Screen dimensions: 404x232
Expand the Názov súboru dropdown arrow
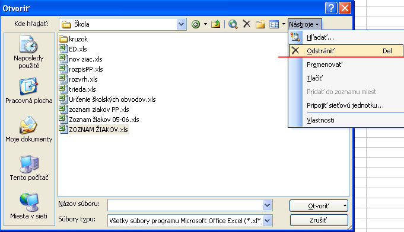click(268, 205)
